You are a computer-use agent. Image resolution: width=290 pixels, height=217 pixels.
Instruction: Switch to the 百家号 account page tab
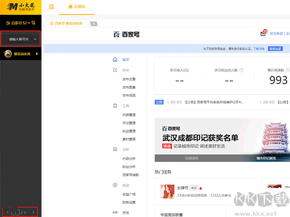[x=66, y=24]
